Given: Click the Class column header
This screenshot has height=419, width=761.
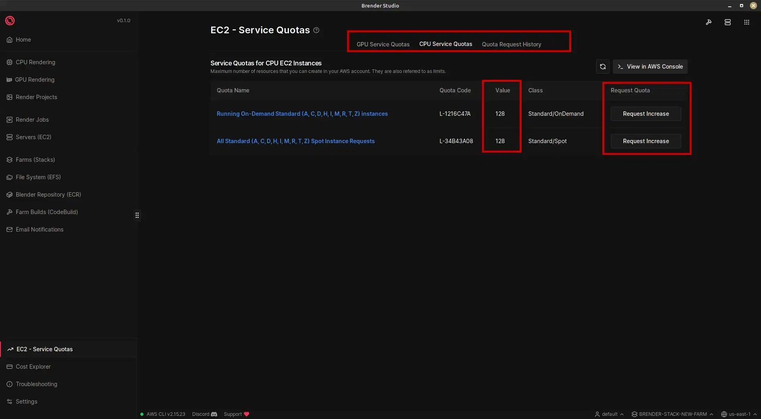Looking at the screenshot, I should click(x=535, y=90).
